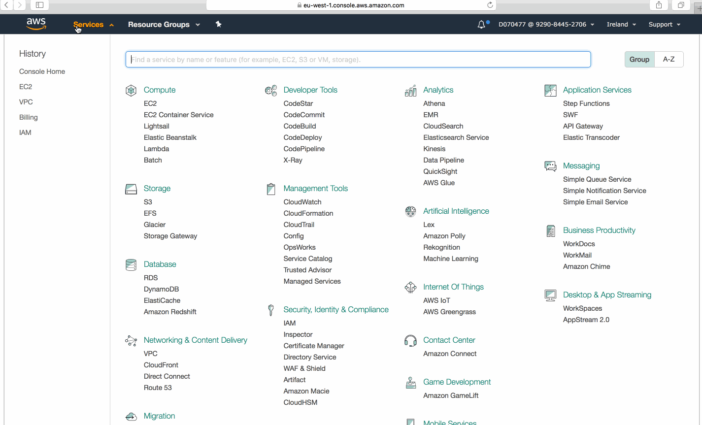
Task: Open the CloudFormation service link
Action: [x=308, y=213]
